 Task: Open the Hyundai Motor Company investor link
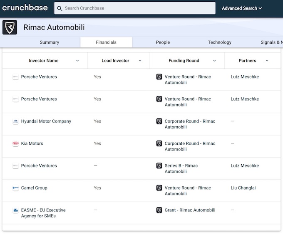coord(46,121)
